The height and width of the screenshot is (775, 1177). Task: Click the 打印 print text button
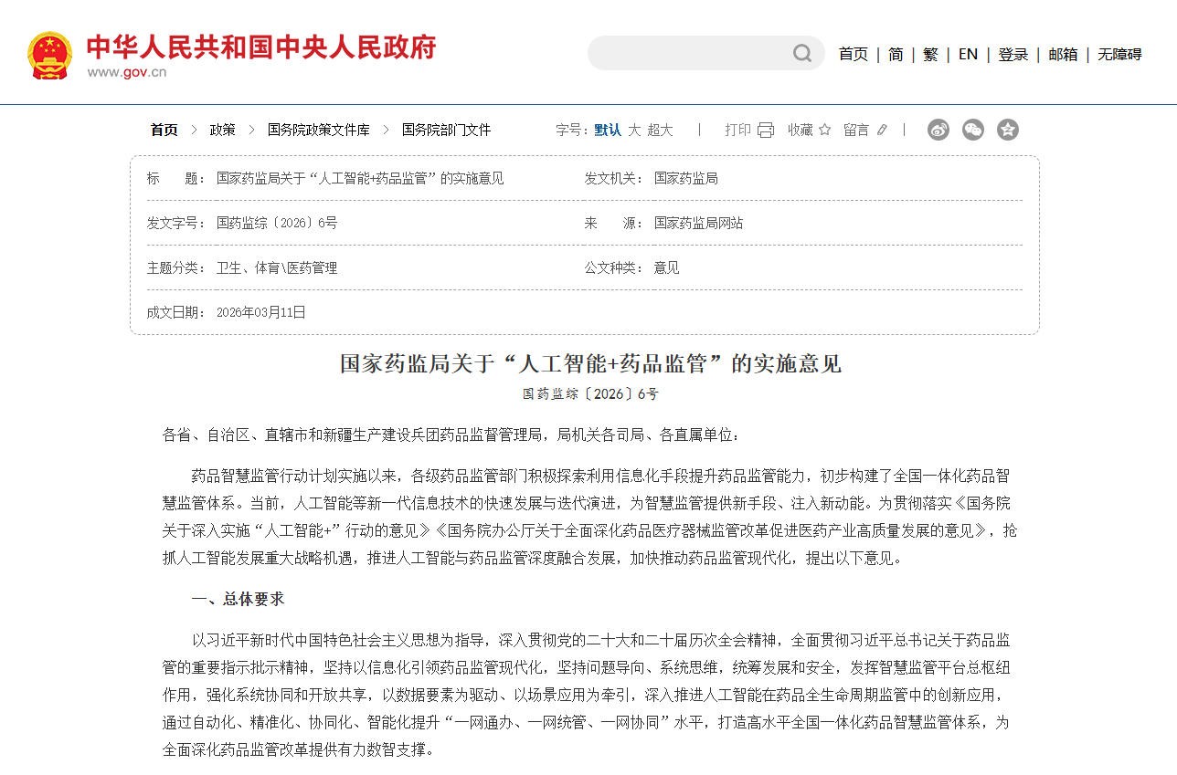coord(737,130)
